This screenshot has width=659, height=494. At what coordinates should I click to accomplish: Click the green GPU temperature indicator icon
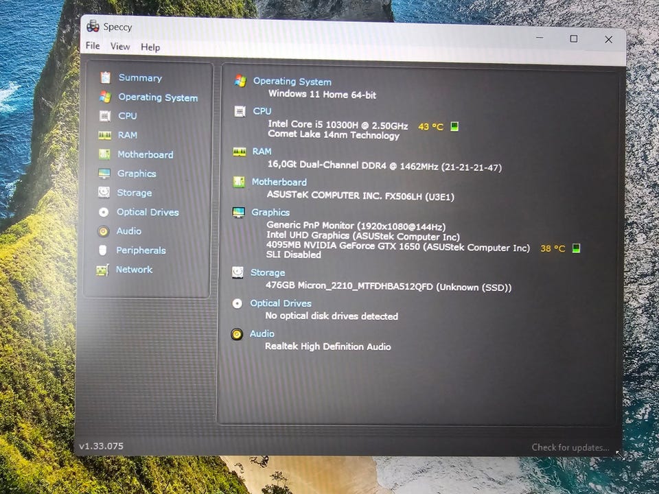pos(576,248)
